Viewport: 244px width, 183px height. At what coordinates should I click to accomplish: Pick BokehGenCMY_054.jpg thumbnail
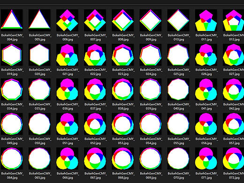pyautogui.click(x=151, y=124)
